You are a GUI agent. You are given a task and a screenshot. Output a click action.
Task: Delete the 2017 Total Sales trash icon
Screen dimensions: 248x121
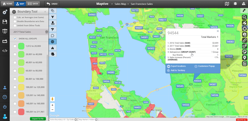click(x=47, y=32)
